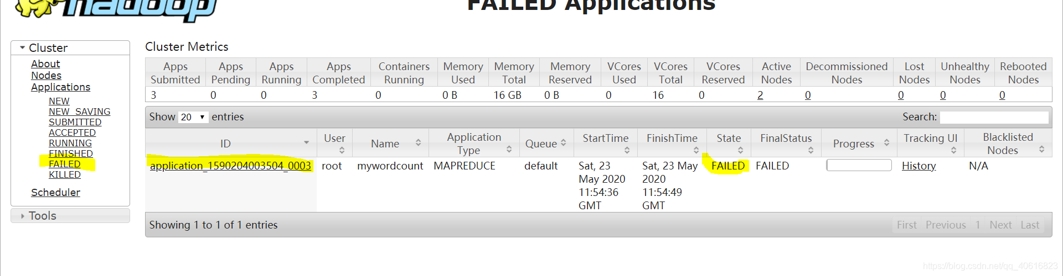Open the Nodes link in sidebar

pos(46,76)
